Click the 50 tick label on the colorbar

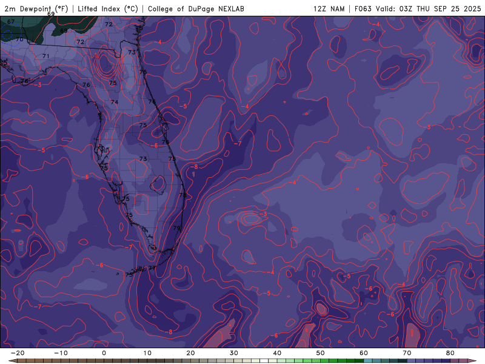click(x=321, y=353)
